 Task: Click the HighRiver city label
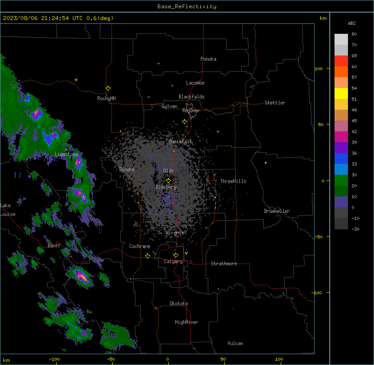pos(187,322)
